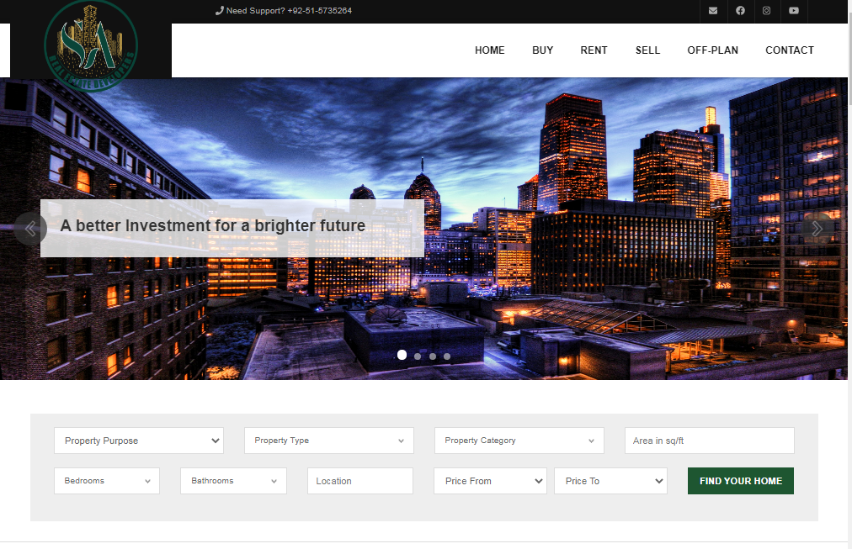Open the OFF-PLAN menu item
Image resolution: width=852 pixels, height=549 pixels.
click(712, 50)
